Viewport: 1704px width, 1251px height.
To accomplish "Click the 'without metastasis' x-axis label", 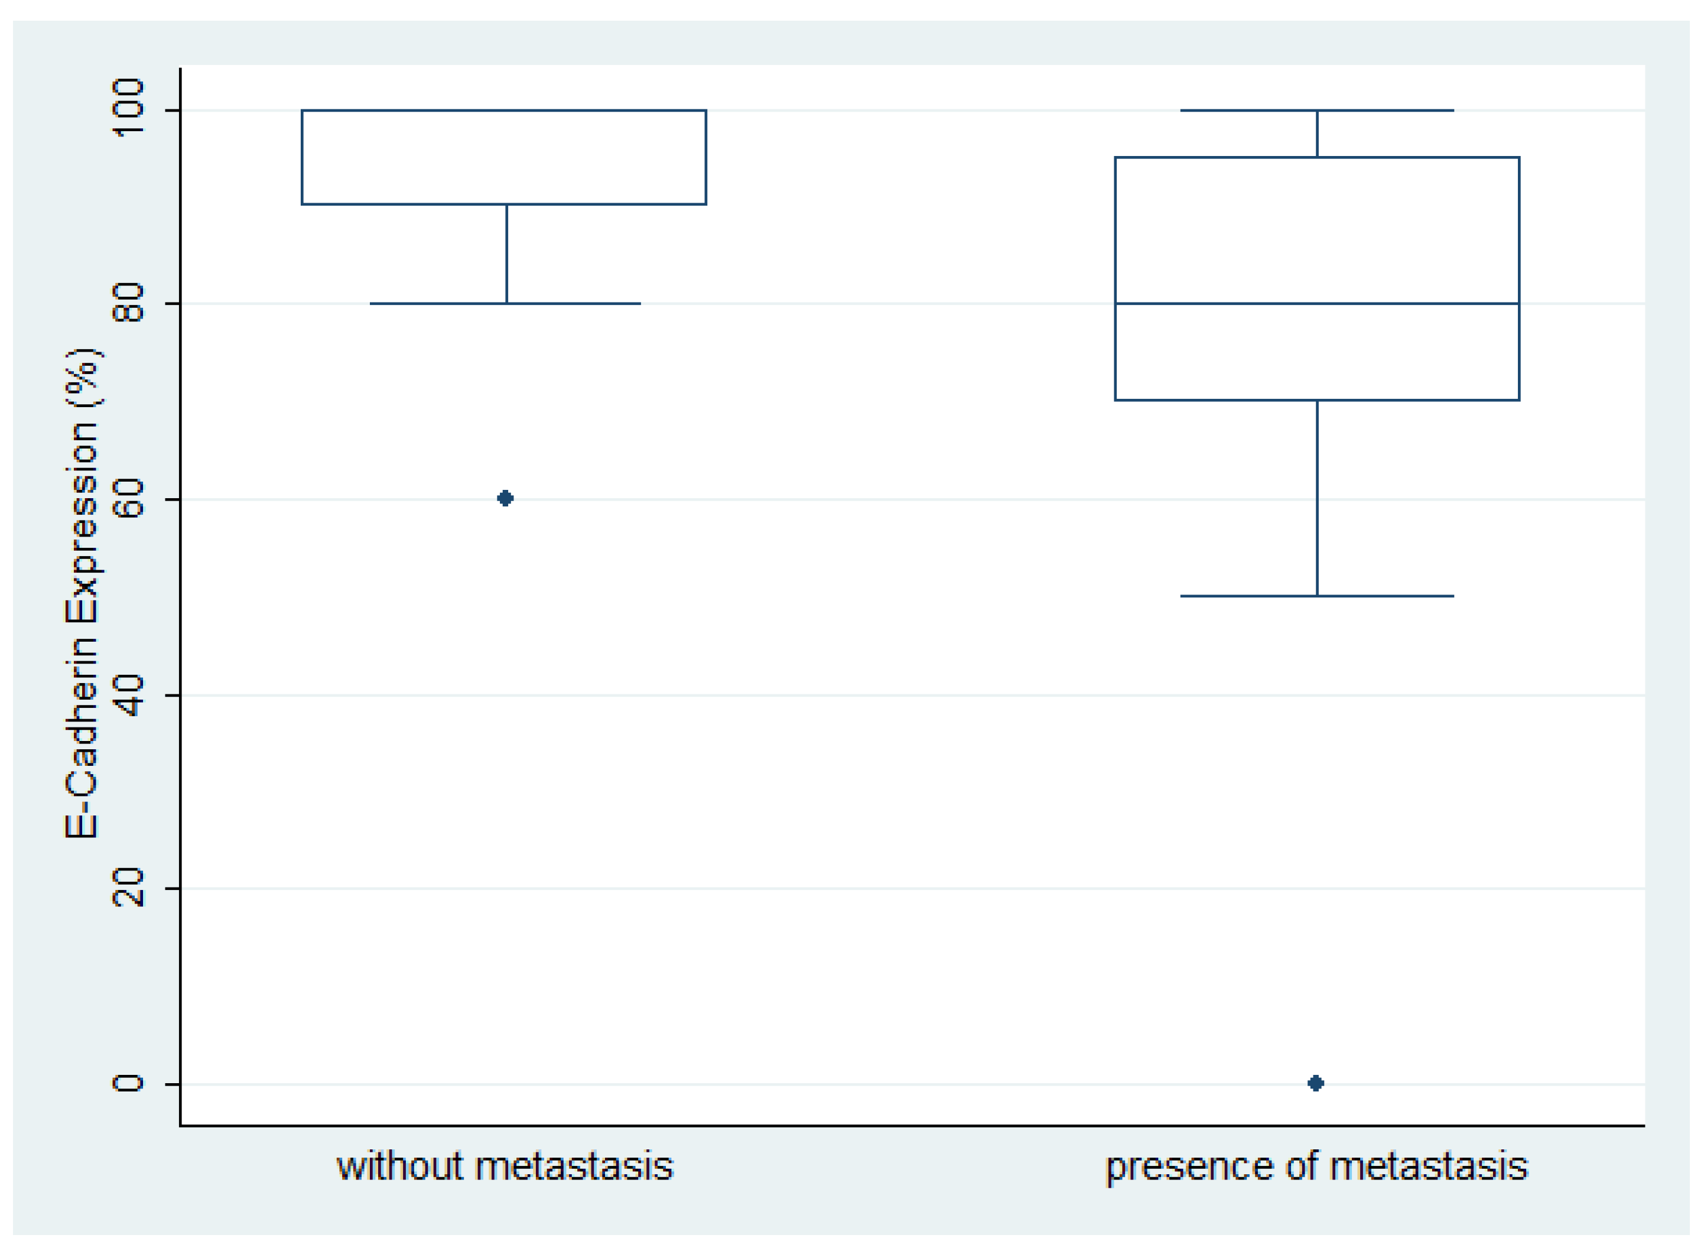I will pyautogui.click(x=505, y=1166).
